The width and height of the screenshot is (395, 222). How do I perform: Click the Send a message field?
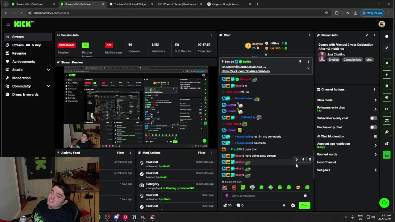266,195
